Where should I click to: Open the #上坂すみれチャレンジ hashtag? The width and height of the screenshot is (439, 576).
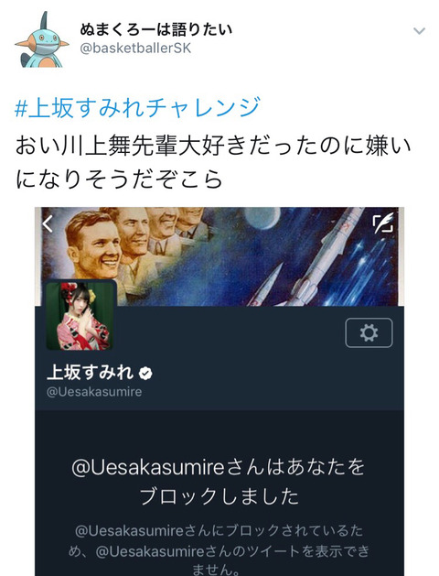(137, 107)
